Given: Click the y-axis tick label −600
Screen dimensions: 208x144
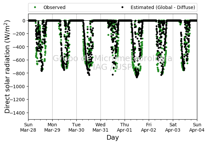Looking at the screenshot, I should [19, 60].
